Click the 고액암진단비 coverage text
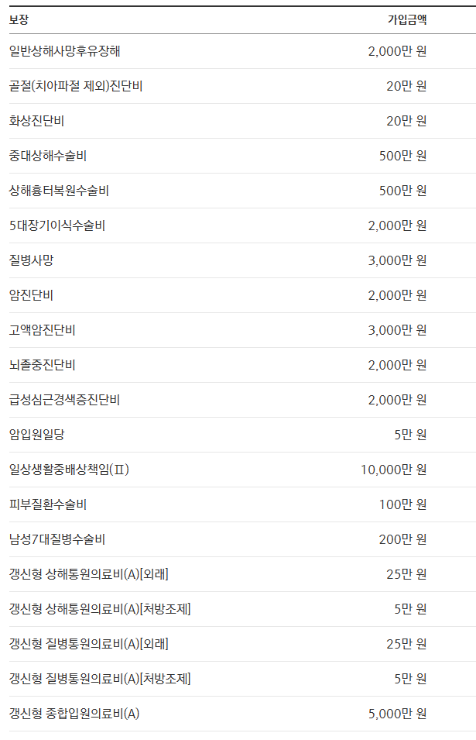 click(x=43, y=330)
